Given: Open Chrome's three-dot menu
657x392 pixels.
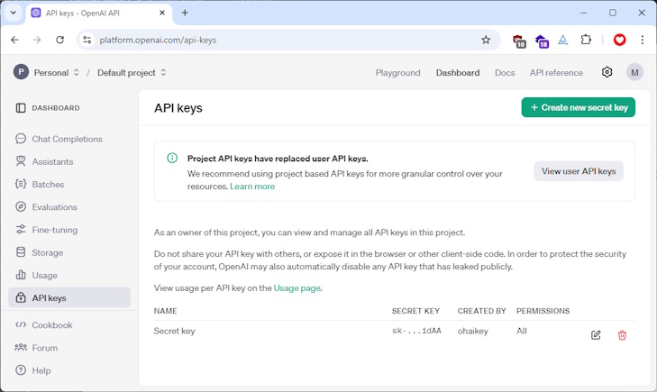Looking at the screenshot, I should [x=642, y=40].
